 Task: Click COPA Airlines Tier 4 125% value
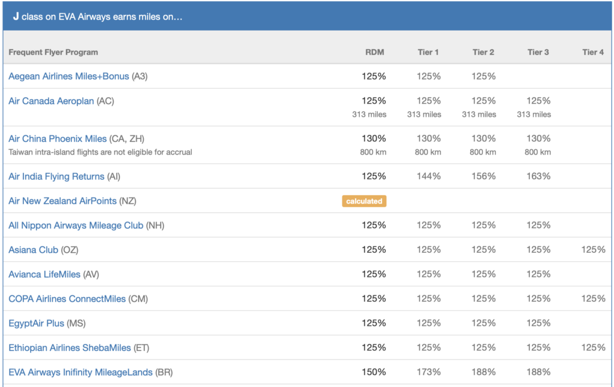593,298
